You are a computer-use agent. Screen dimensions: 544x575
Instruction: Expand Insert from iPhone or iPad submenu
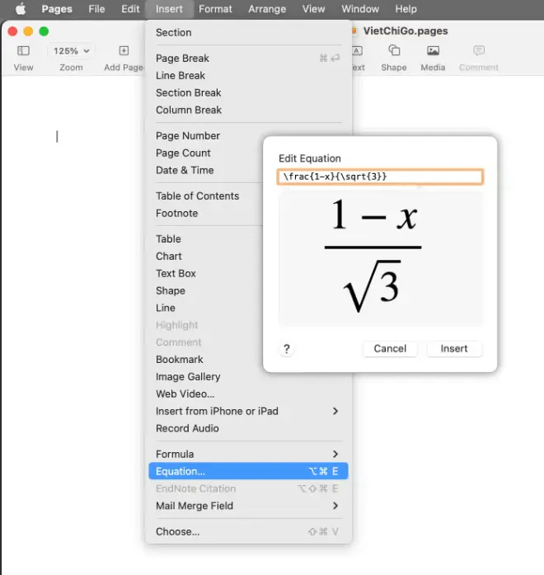point(335,411)
